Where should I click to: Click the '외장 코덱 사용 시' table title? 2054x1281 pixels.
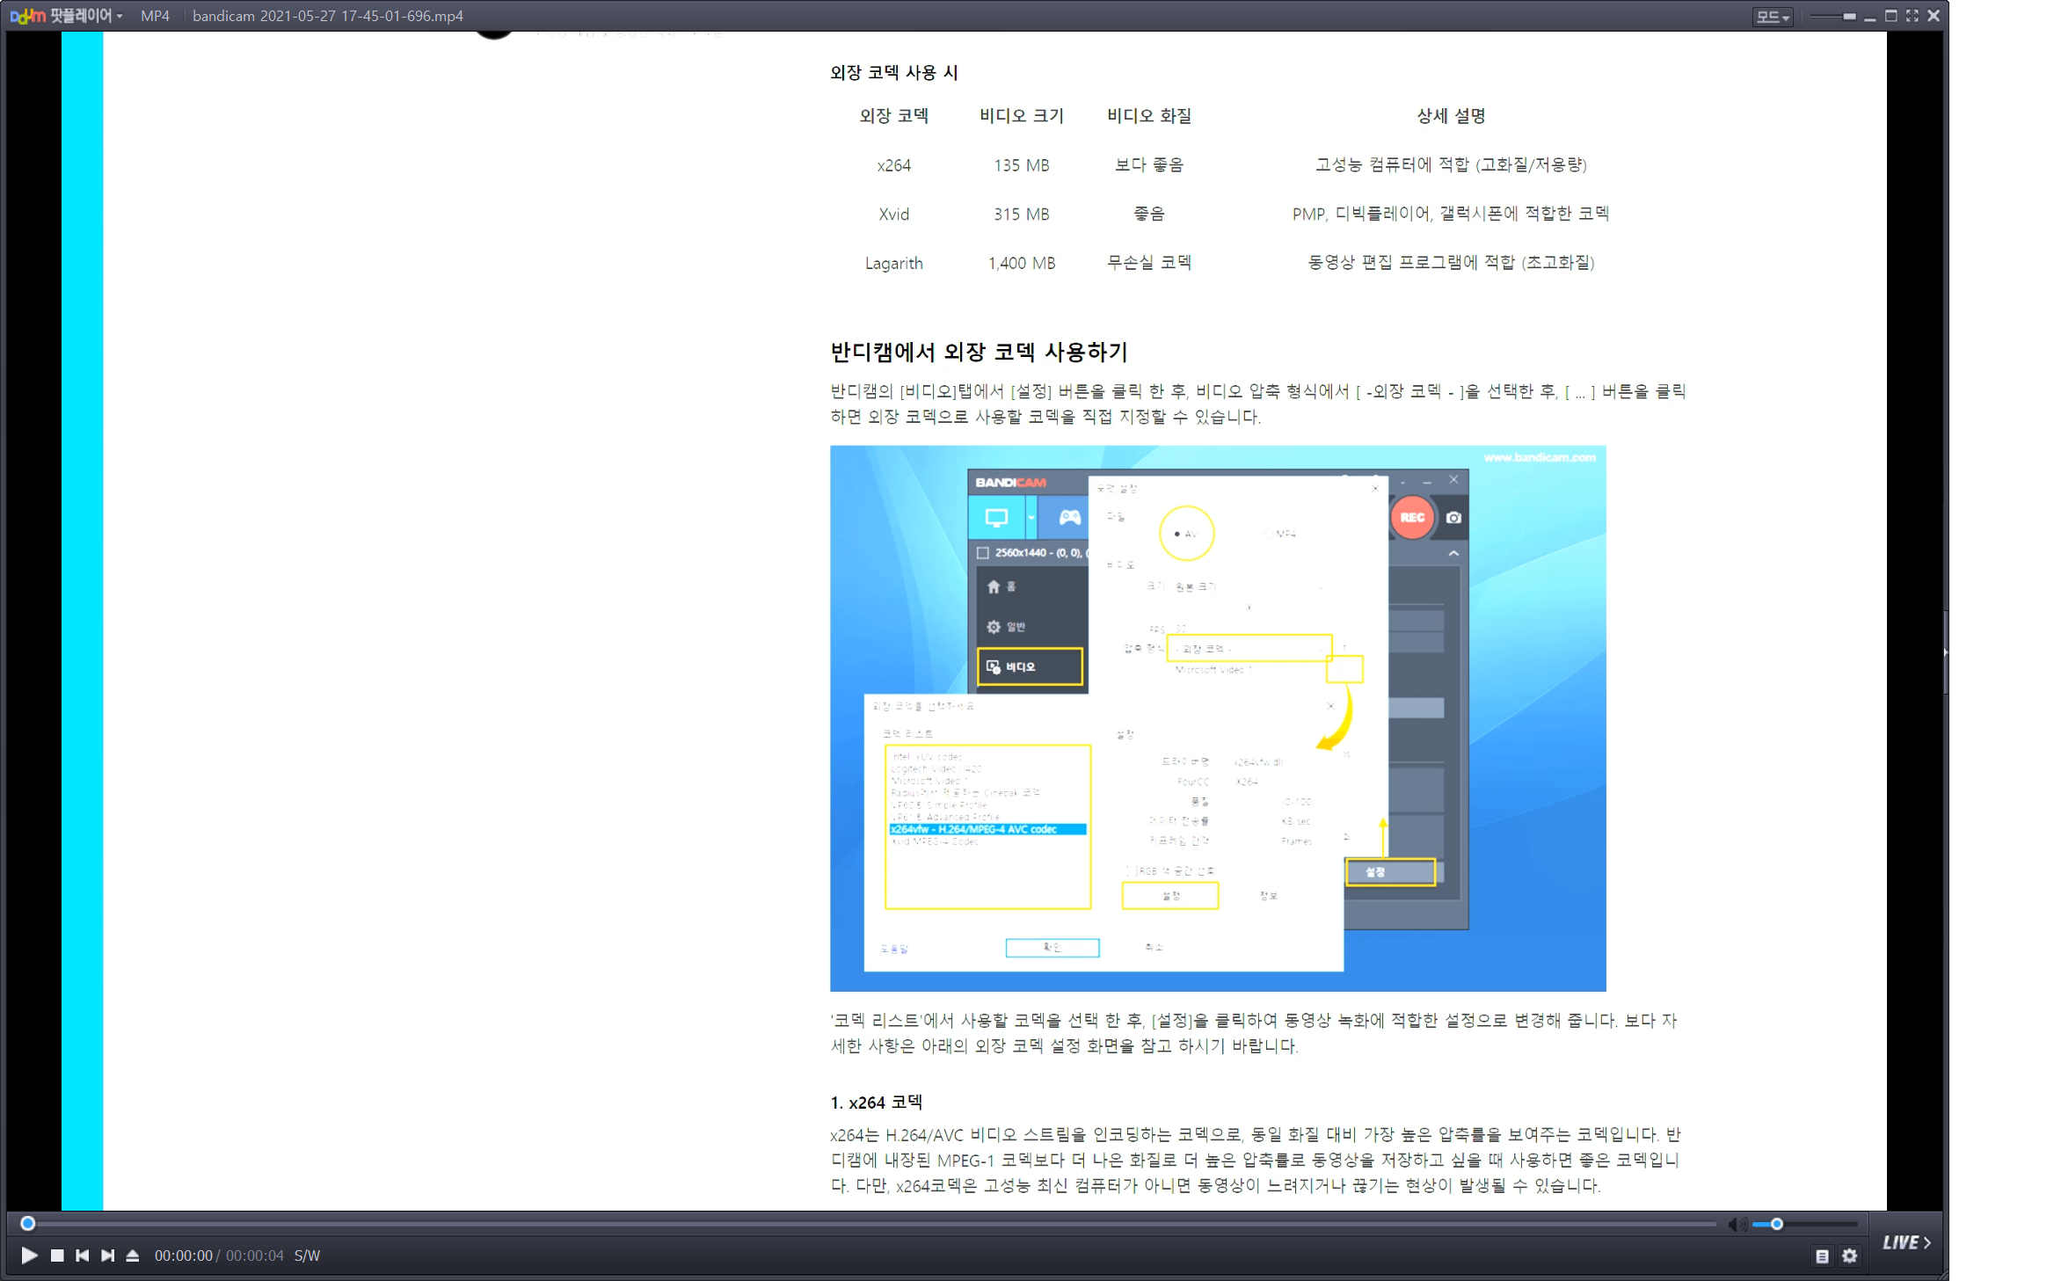click(893, 72)
